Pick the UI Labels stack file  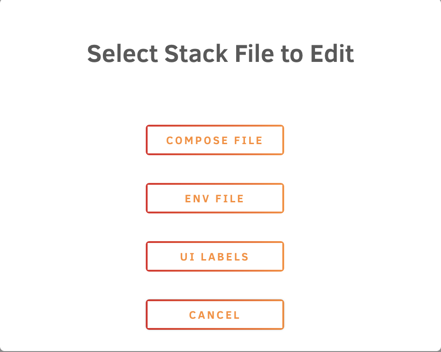pyautogui.click(x=215, y=256)
